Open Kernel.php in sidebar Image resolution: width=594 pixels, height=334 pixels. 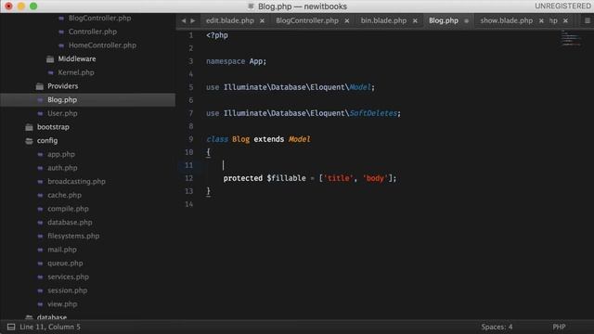tap(76, 72)
